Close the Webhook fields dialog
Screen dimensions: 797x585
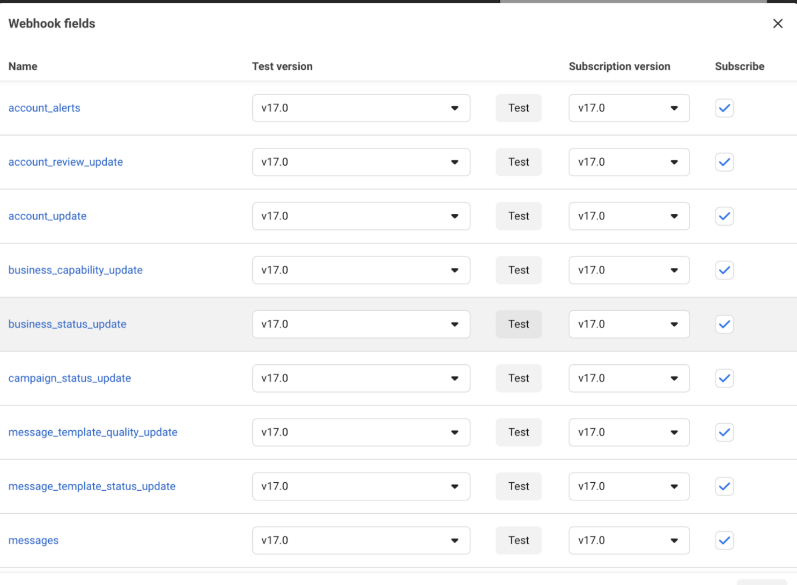(778, 24)
